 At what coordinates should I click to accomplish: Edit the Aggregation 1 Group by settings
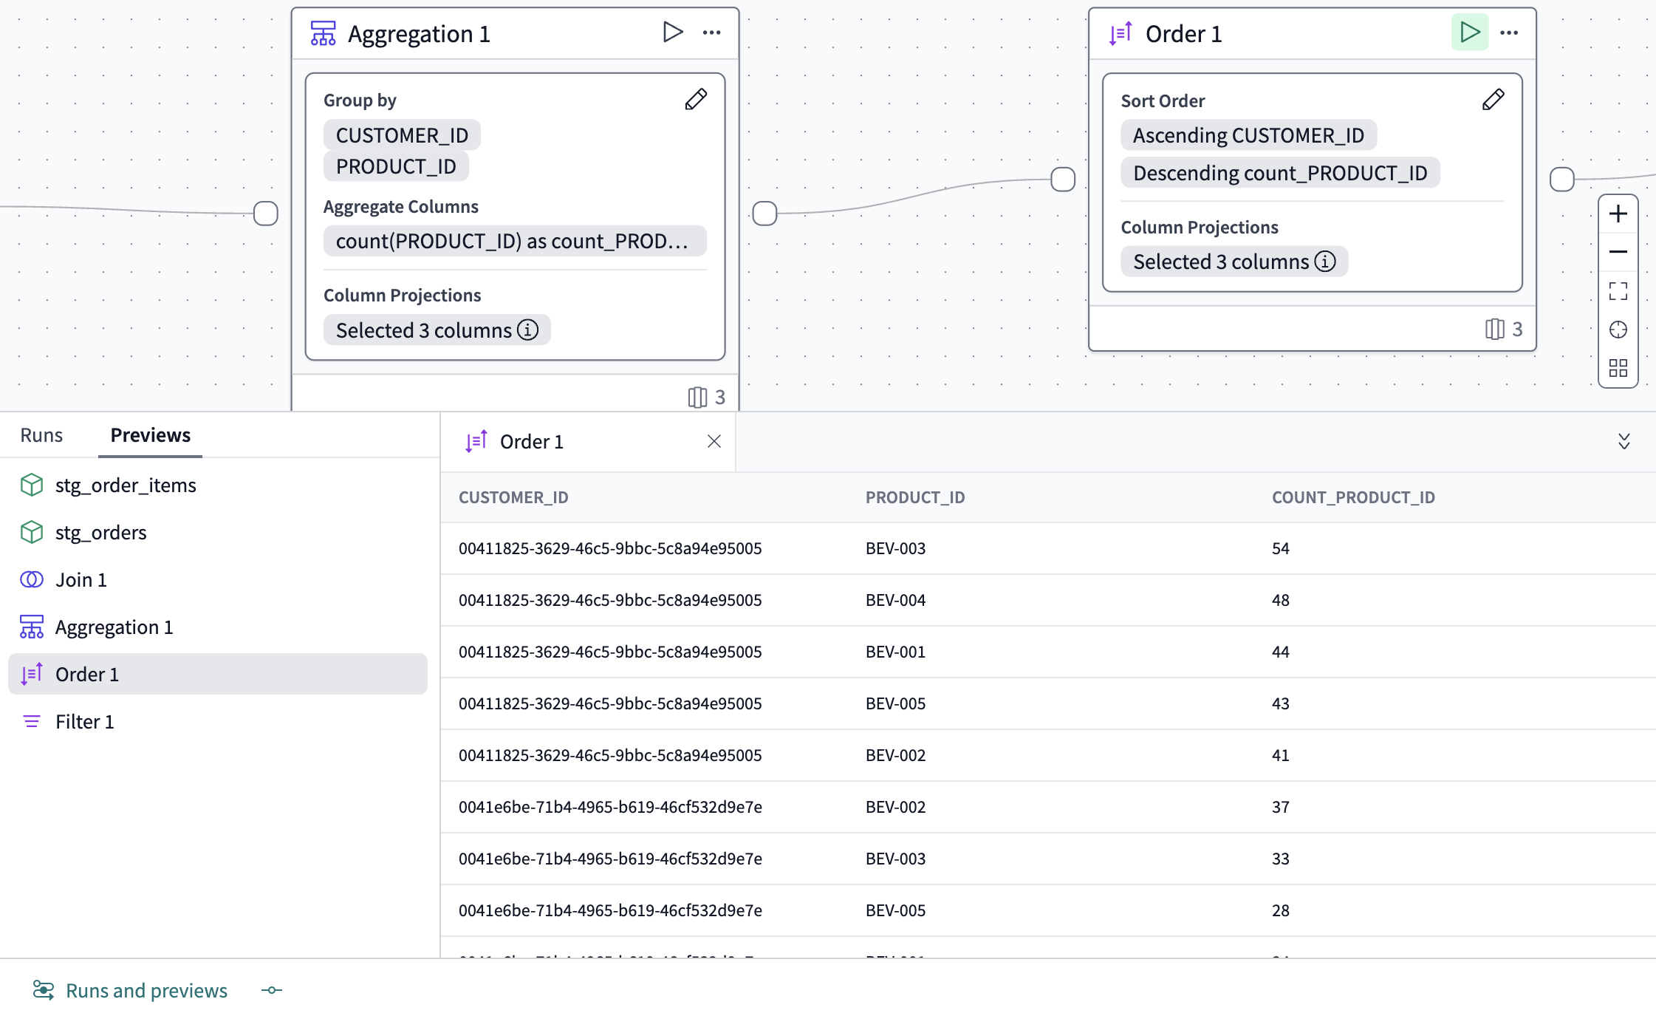[696, 98]
